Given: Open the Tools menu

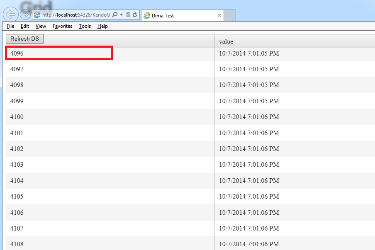Looking at the screenshot, I should click(x=85, y=26).
